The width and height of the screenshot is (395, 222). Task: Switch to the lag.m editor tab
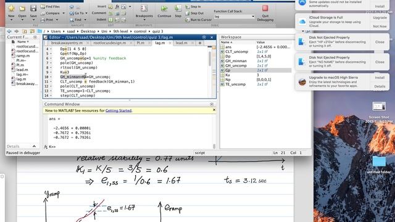160,43
